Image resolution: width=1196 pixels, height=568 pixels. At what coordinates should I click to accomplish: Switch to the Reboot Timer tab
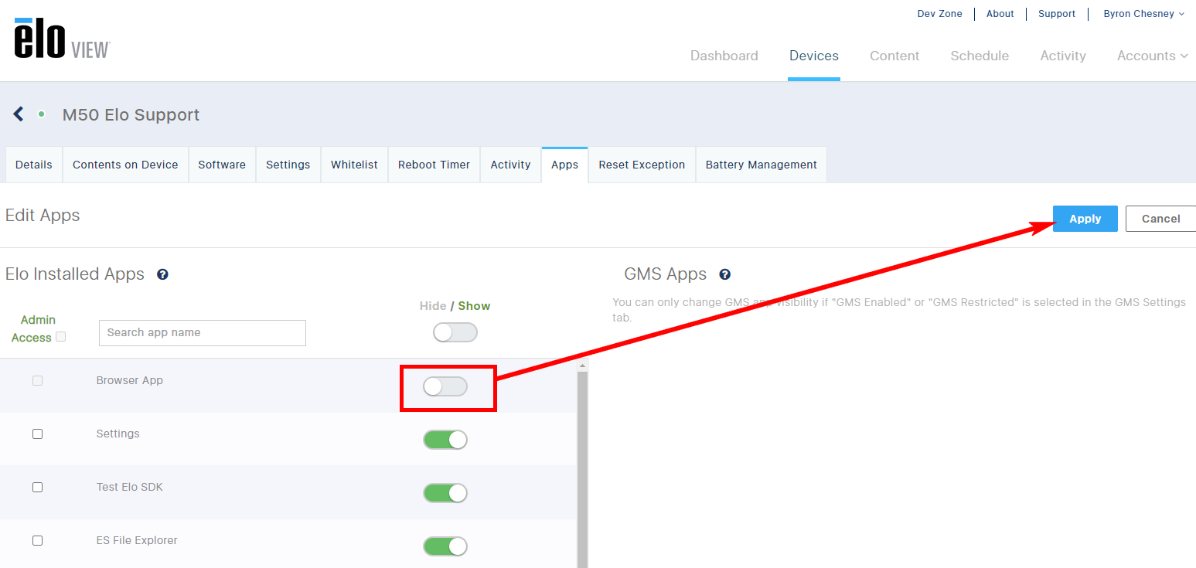coord(434,165)
